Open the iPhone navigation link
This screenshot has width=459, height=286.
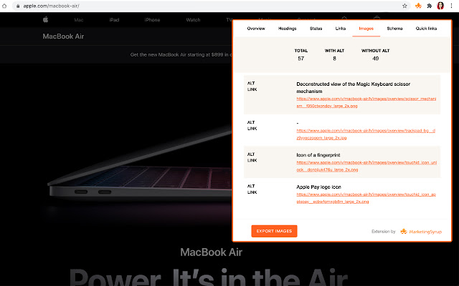click(152, 20)
